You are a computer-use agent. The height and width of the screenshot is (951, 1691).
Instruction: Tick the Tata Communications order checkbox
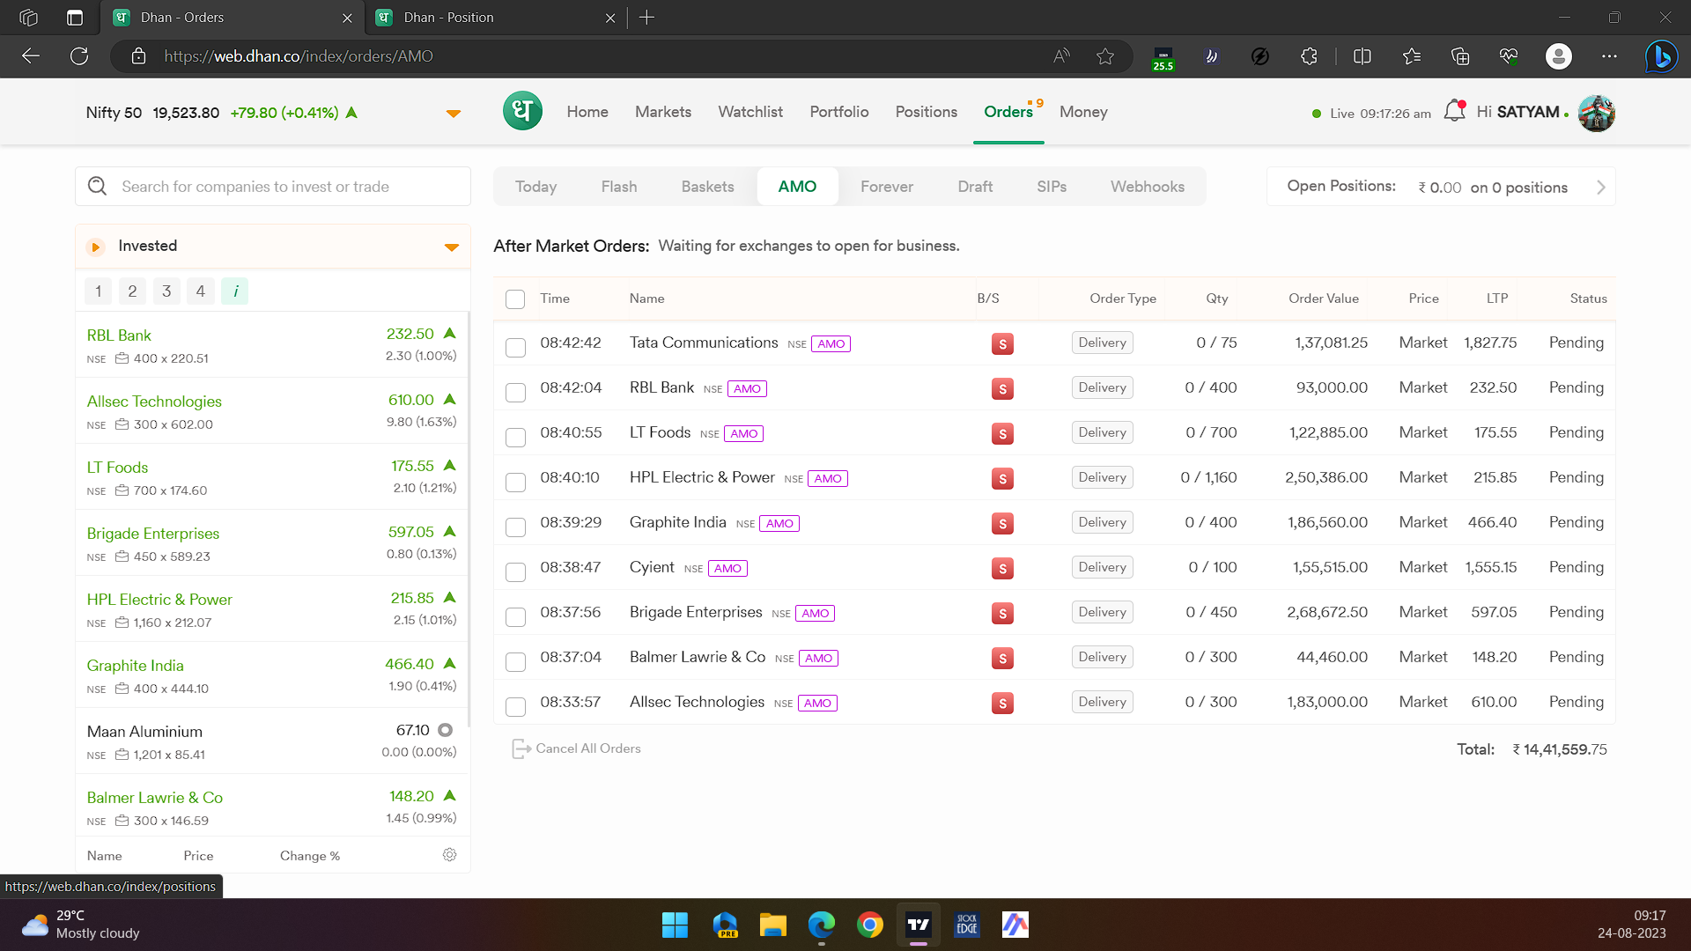tap(515, 347)
